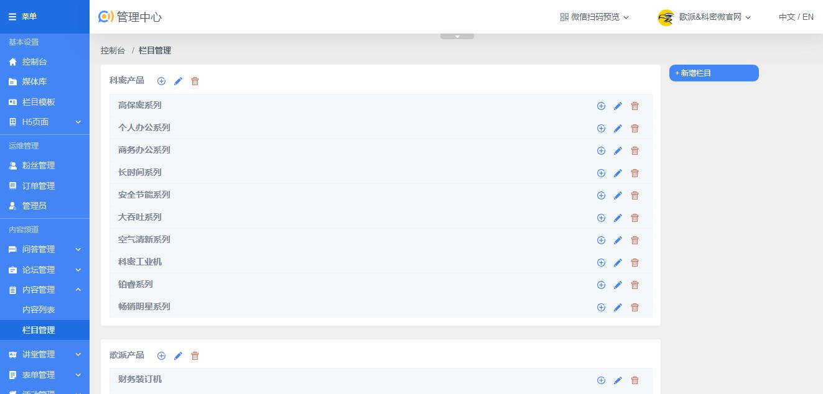The height and width of the screenshot is (394, 823).
Task: Click the 管理中心 logo
Action: [x=130, y=17]
